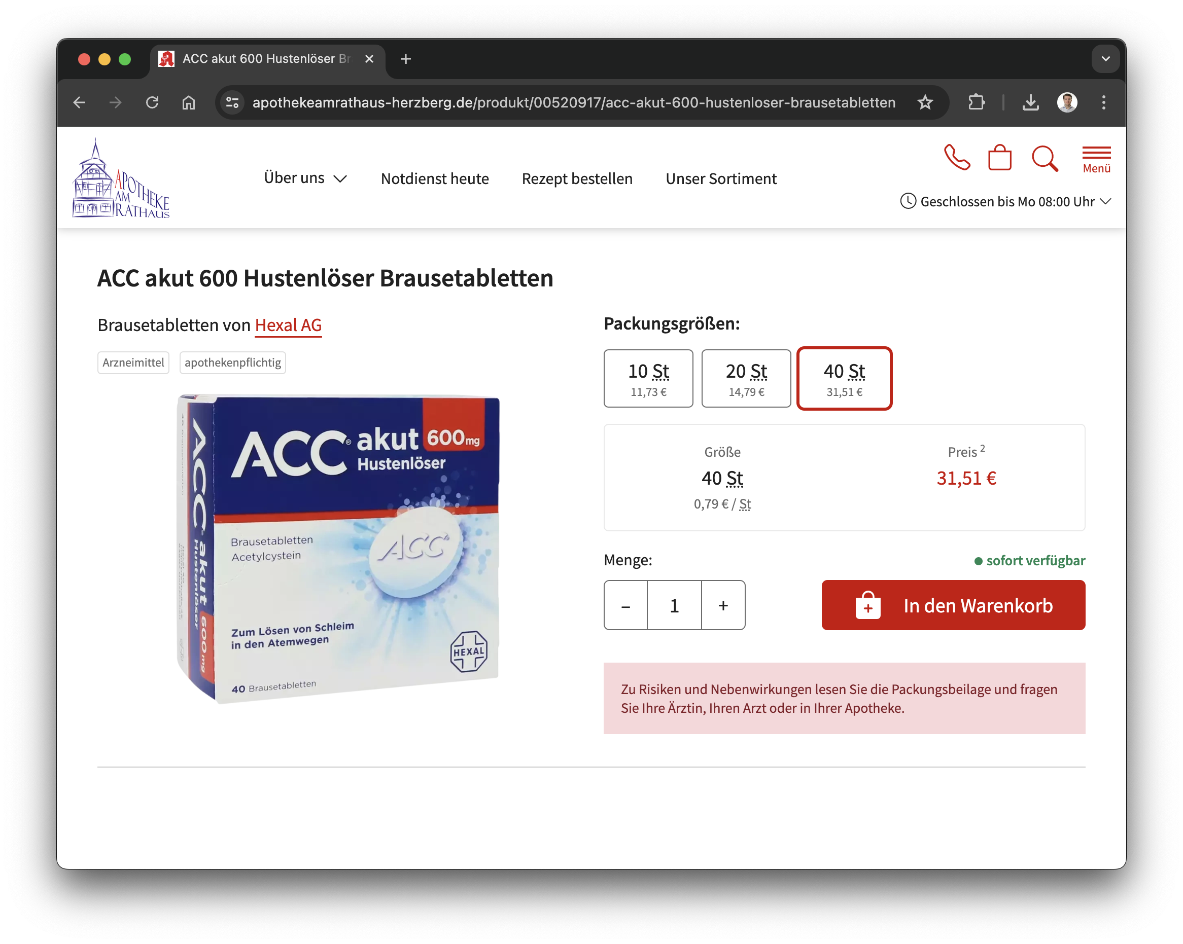The height and width of the screenshot is (944, 1183).
Task: Open the hamburger Menü icon
Action: 1096,159
